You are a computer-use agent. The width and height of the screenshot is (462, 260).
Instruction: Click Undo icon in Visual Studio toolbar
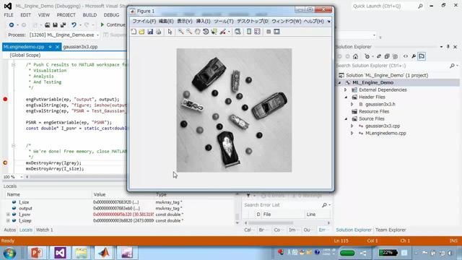(x=74, y=25)
